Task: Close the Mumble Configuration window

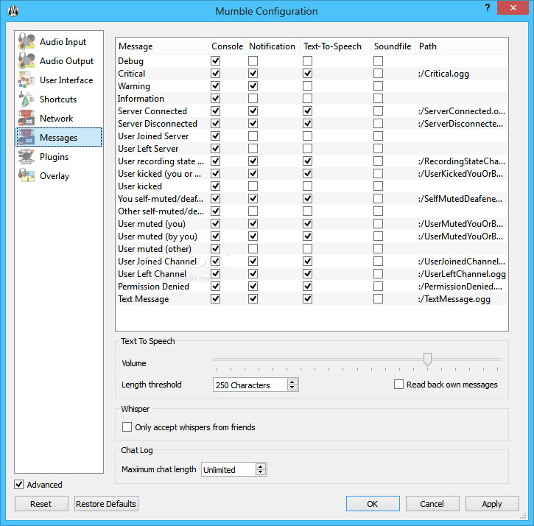Action: (x=513, y=7)
